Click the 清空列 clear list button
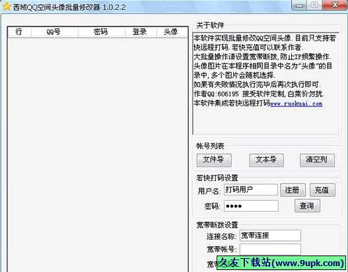Image resolution: width=348 pixels, height=272 pixels. (317, 160)
